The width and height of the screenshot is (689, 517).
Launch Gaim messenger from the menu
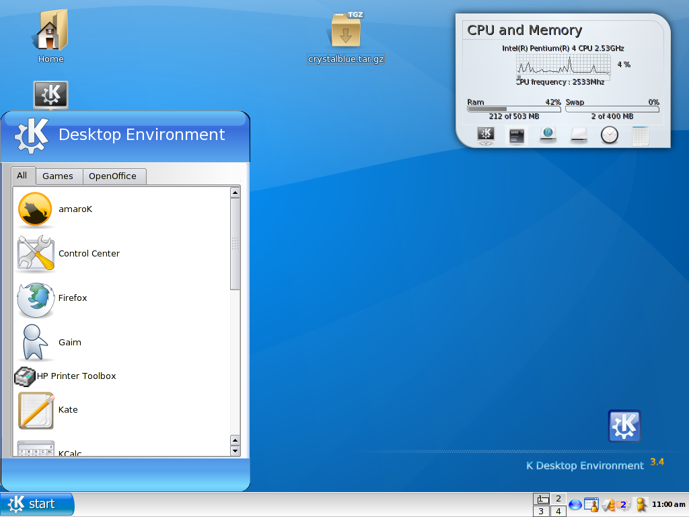pos(122,343)
